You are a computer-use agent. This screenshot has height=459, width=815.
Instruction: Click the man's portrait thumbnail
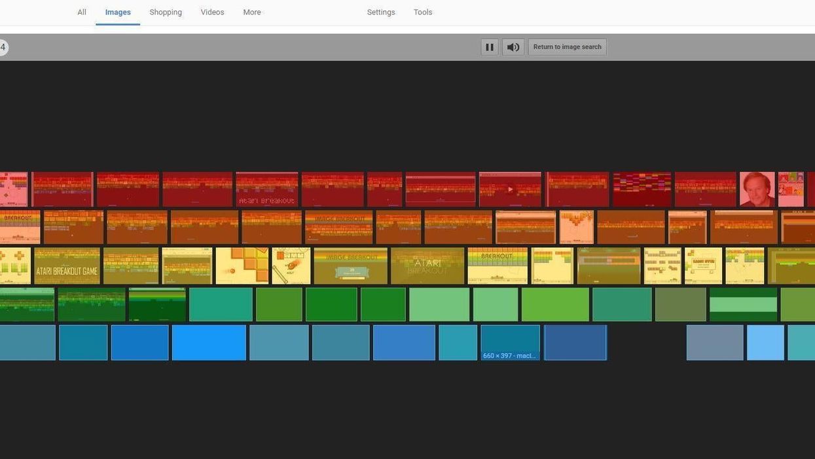(x=757, y=189)
